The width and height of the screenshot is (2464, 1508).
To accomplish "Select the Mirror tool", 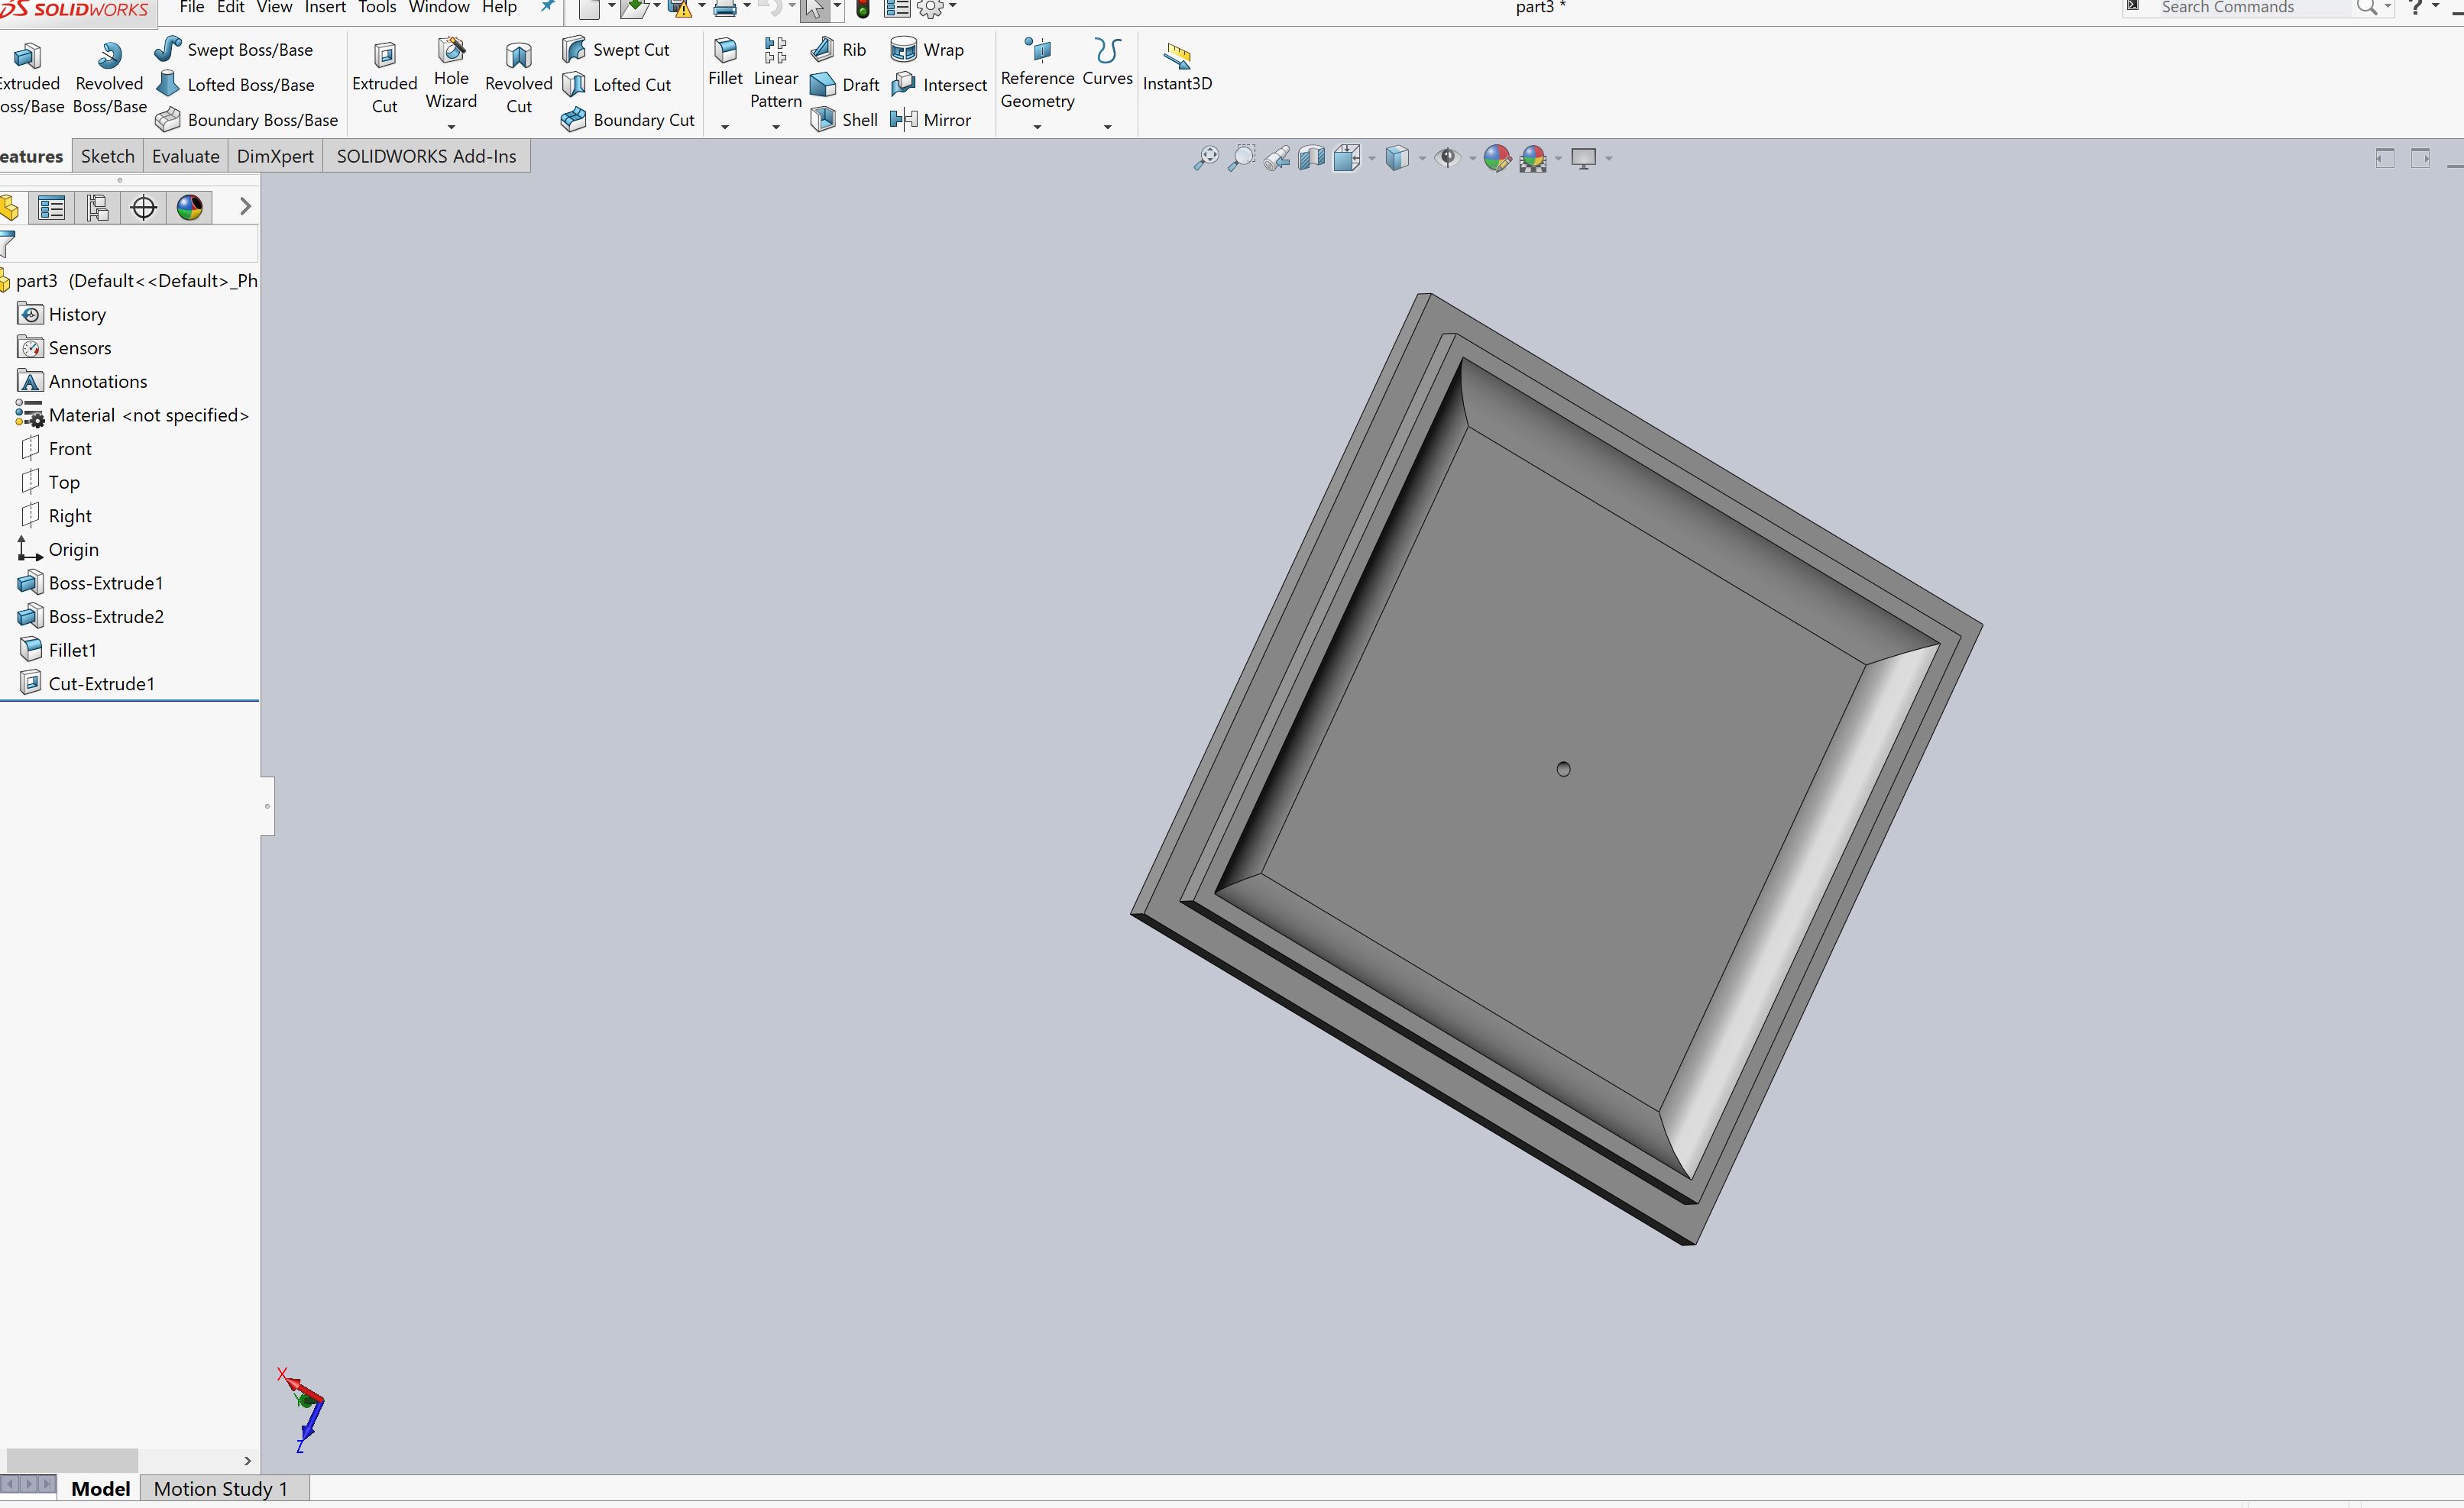I will click(x=930, y=119).
